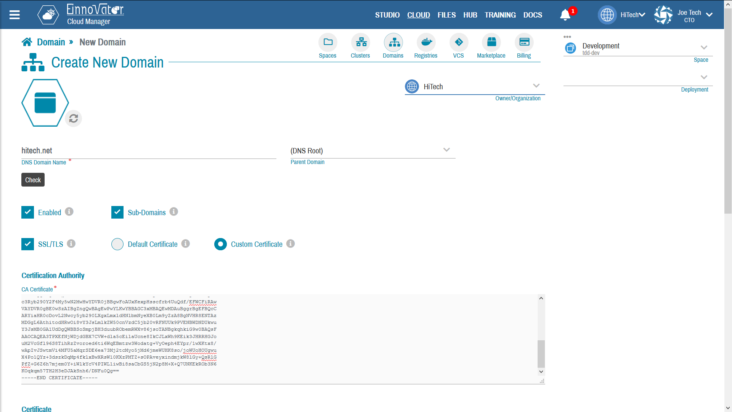Toggle the Enabled checkbox off
Viewport: 732px width, 412px height.
(27, 212)
